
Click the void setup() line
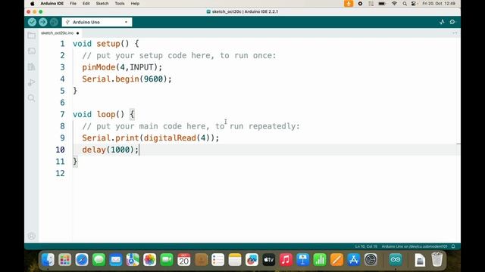[106, 44]
